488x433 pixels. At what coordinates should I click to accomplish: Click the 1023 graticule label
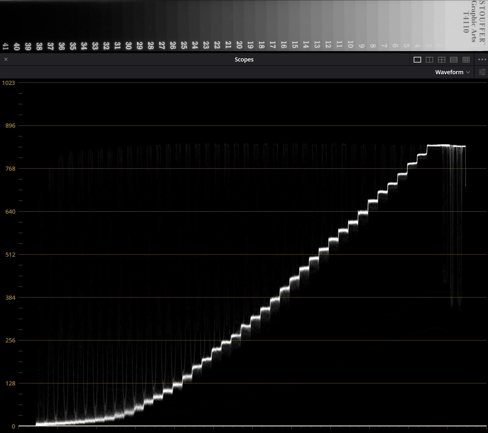pos(8,83)
